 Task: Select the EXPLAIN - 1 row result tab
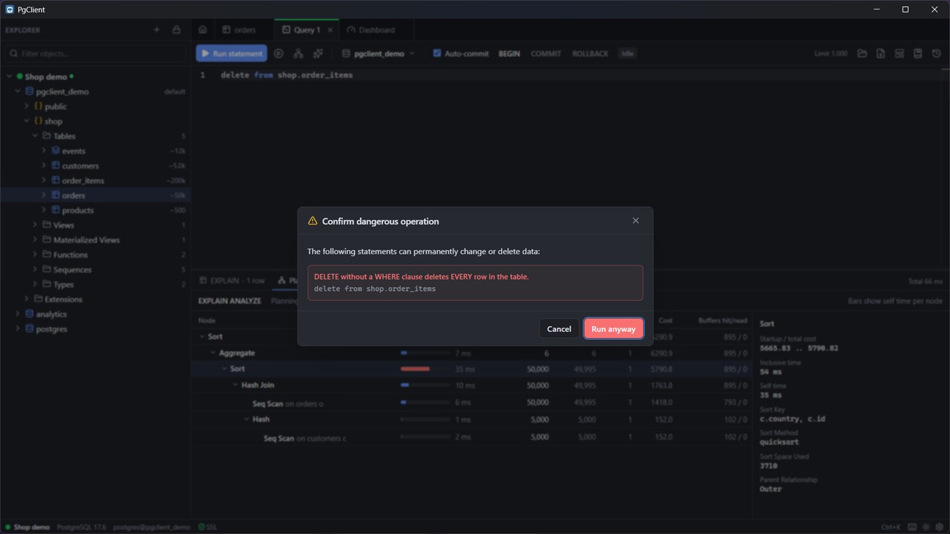[x=232, y=280]
